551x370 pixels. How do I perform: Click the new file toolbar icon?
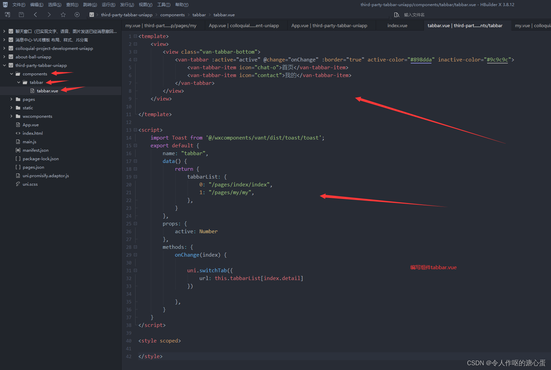tap(7, 15)
